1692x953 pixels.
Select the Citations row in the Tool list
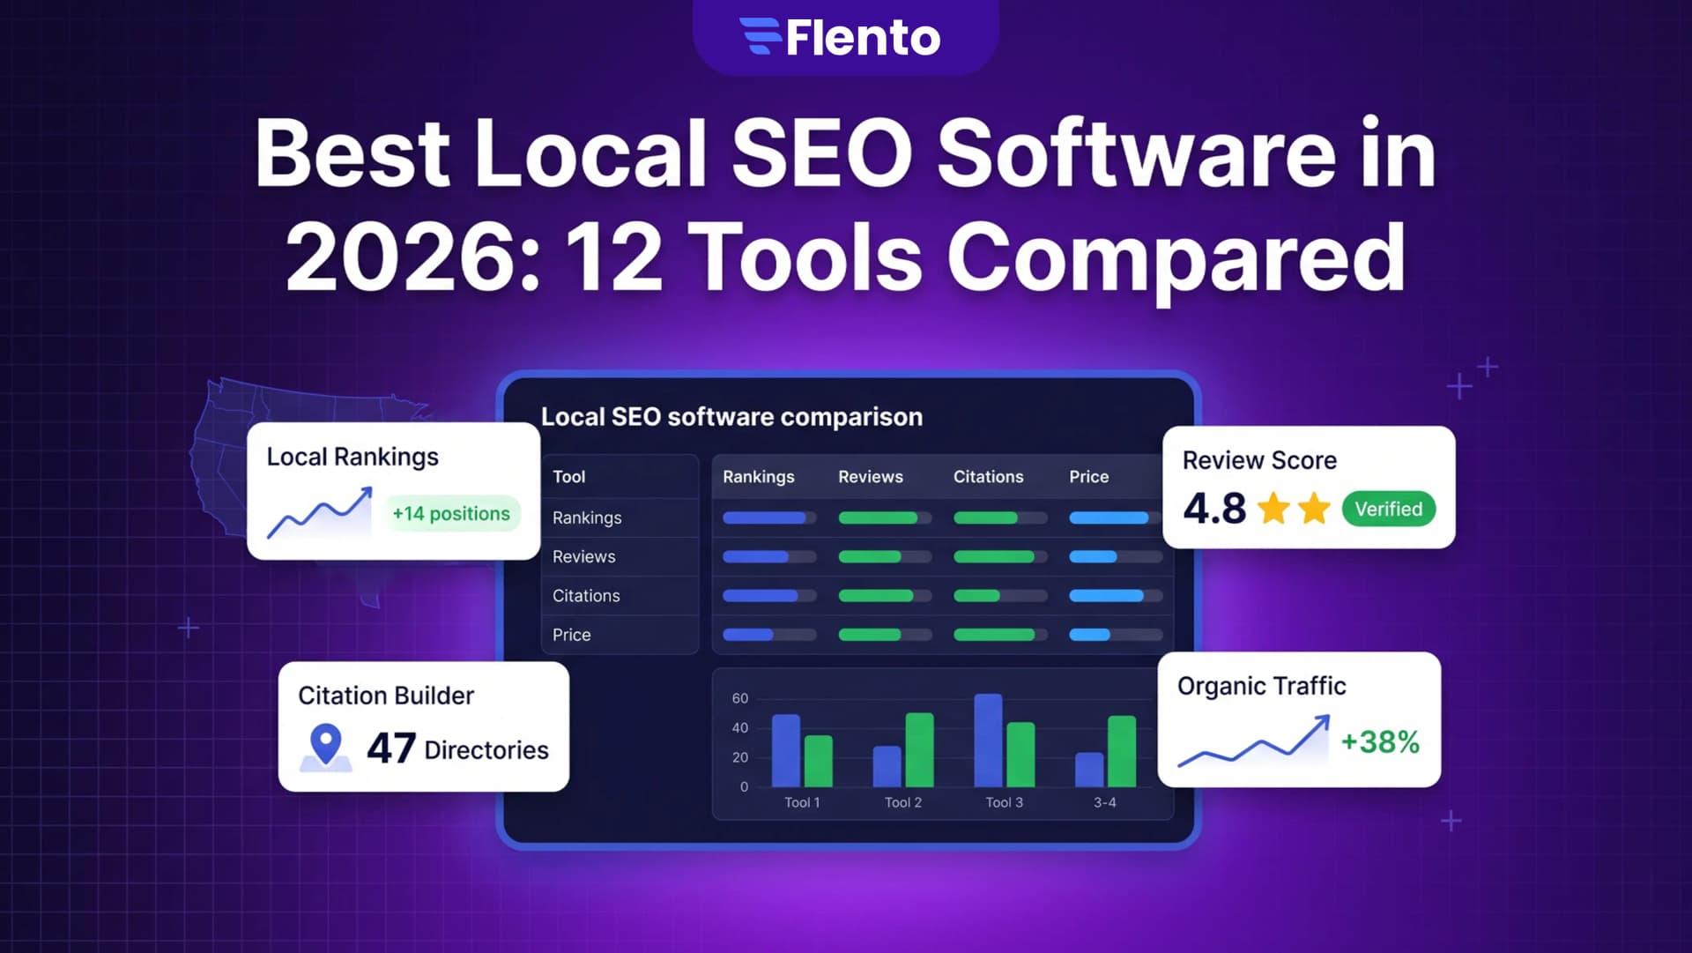click(620, 595)
